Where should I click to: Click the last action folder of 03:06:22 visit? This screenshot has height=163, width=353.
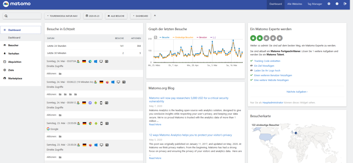76,94
